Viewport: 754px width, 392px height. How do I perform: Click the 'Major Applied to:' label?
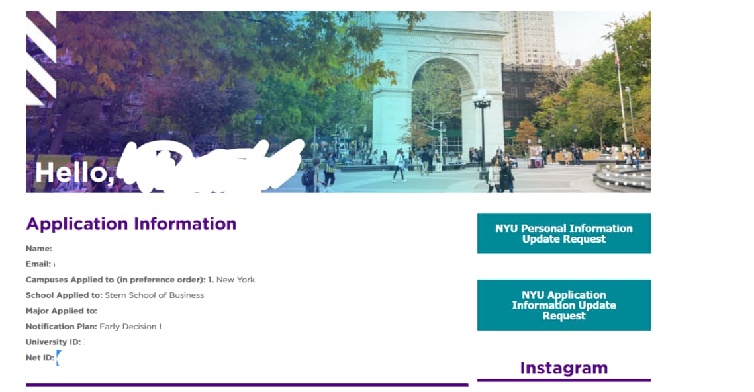pos(62,311)
